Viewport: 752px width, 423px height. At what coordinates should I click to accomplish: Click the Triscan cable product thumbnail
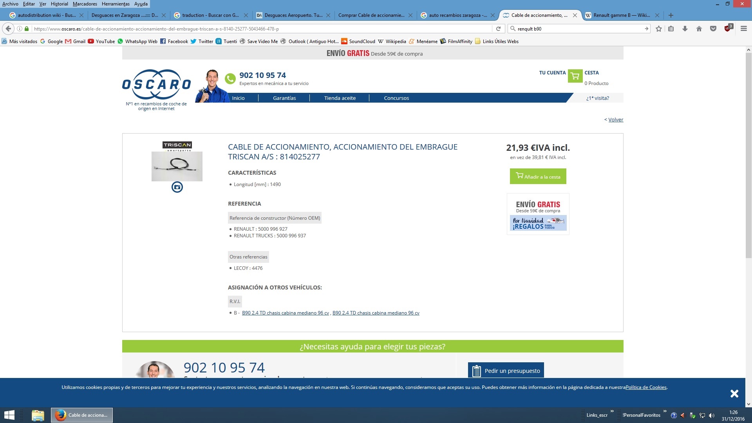point(177,166)
